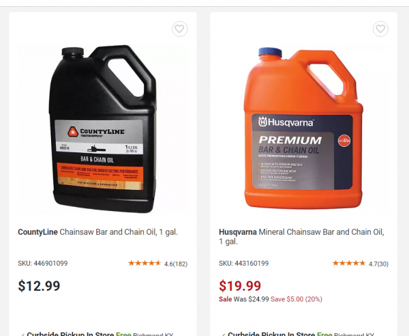Image resolution: width=409 pixels, height=336 pixels.
Task: Click the $12.99 CountyLine price
Action: click(39, 286)
